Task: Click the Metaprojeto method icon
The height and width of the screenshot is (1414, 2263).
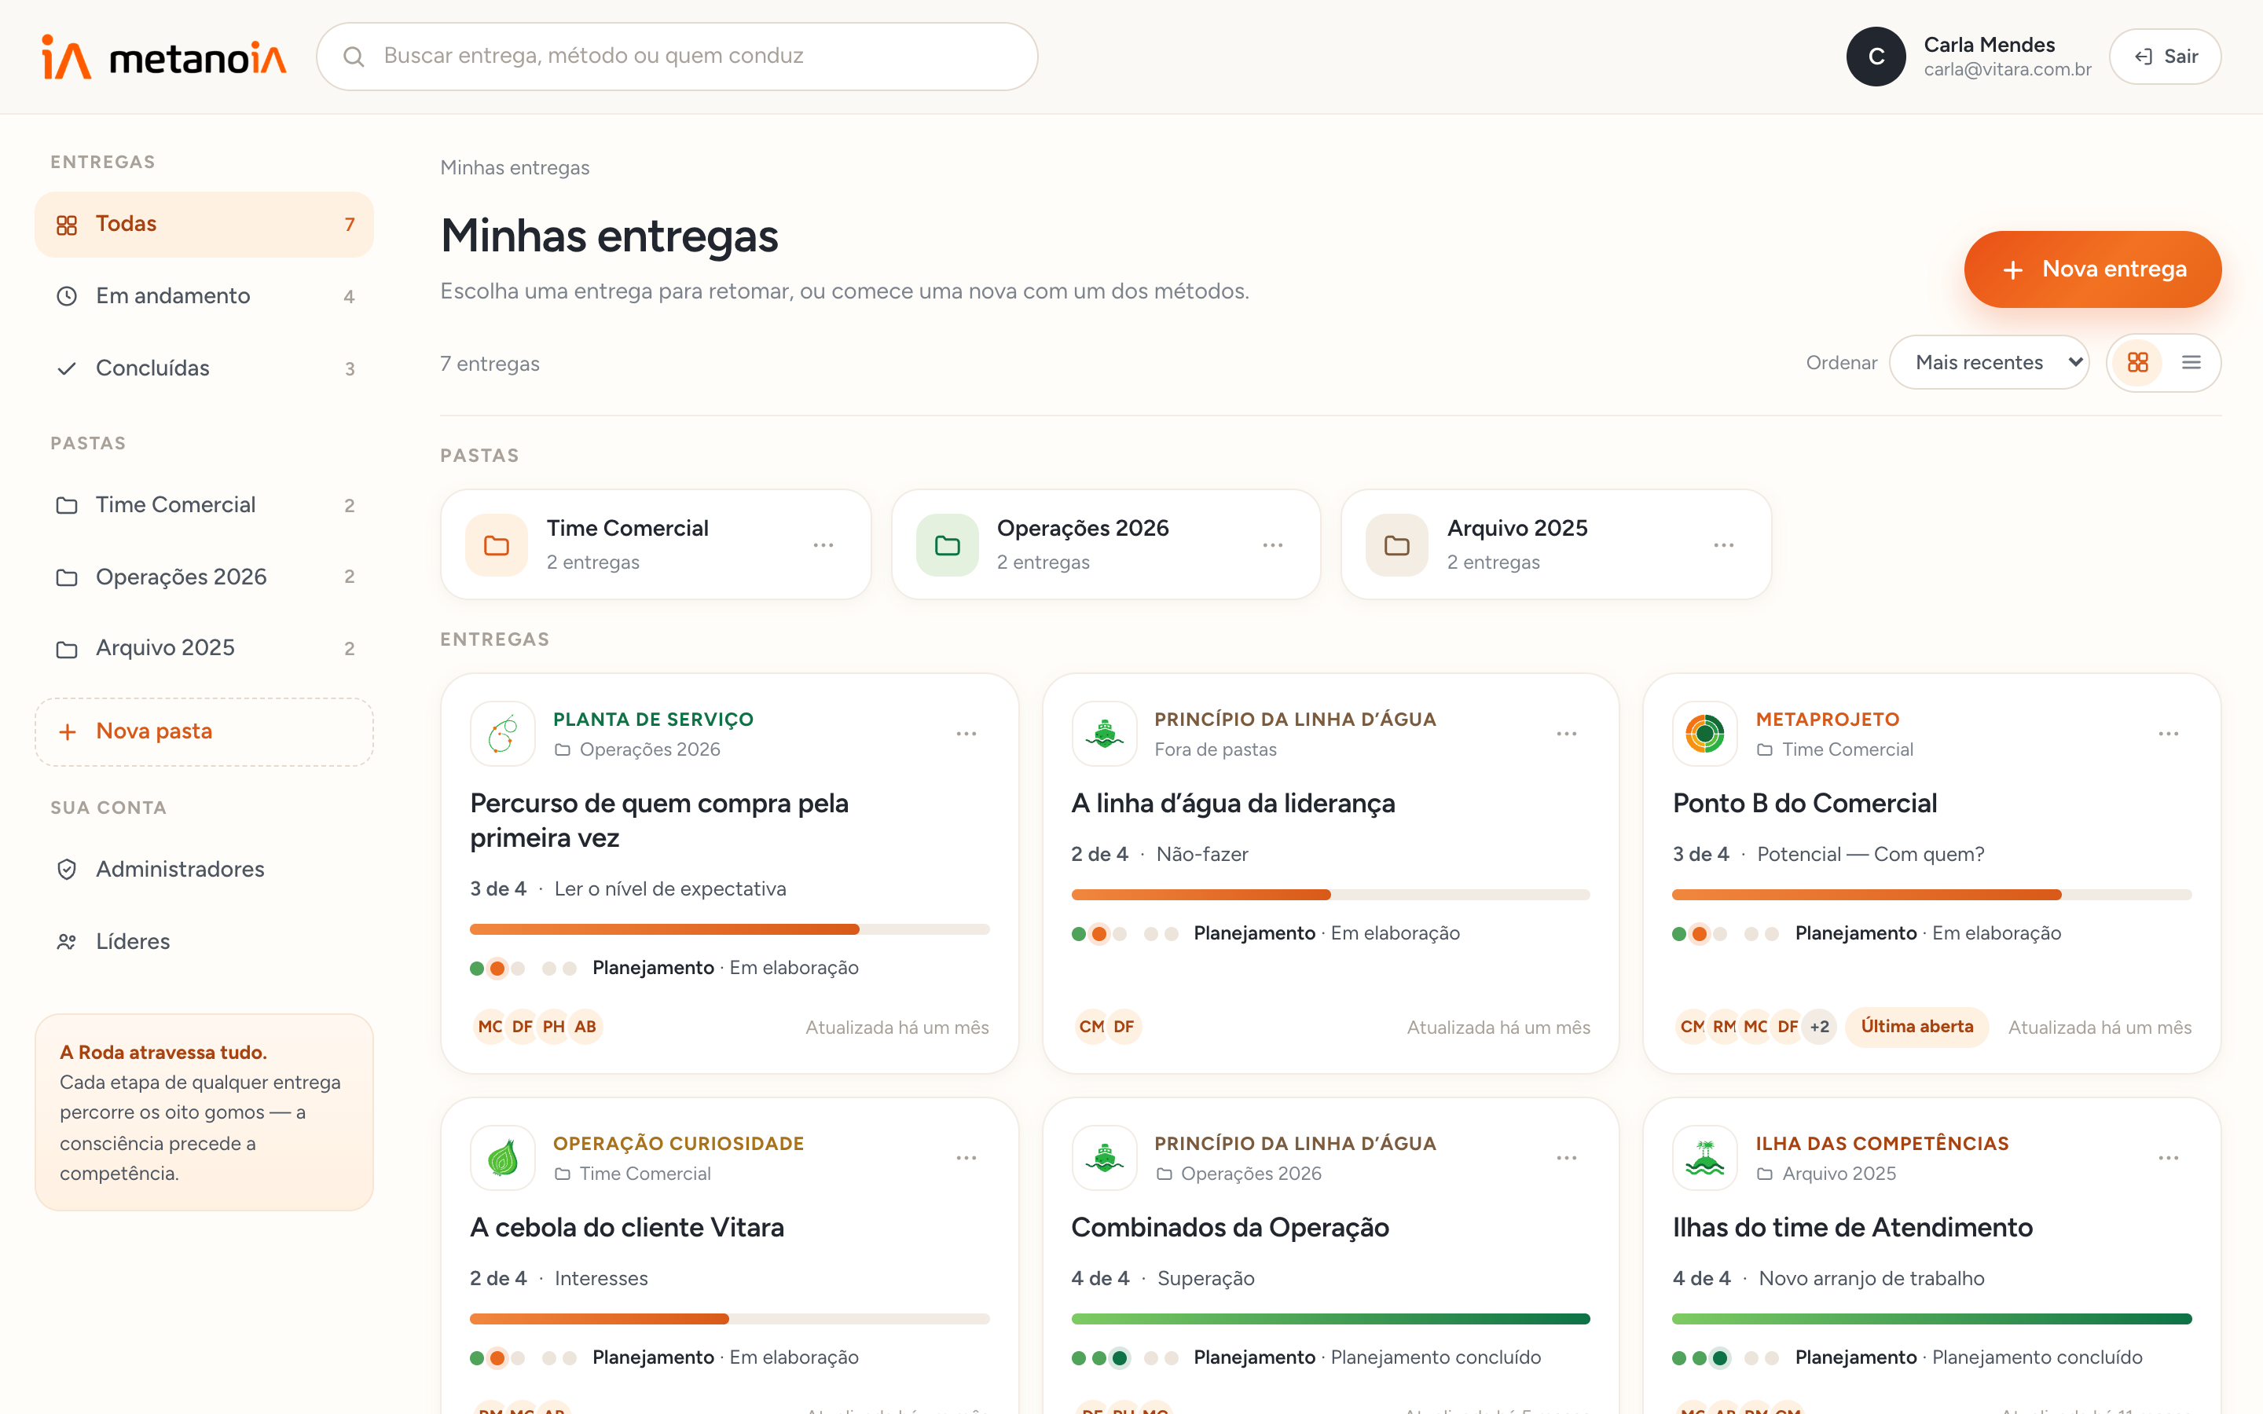Action: [1705, 734]
